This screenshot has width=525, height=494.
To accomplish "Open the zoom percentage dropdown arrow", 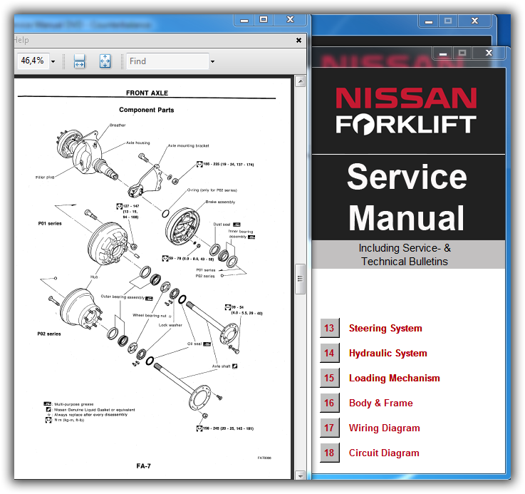I will pos(53,62).
